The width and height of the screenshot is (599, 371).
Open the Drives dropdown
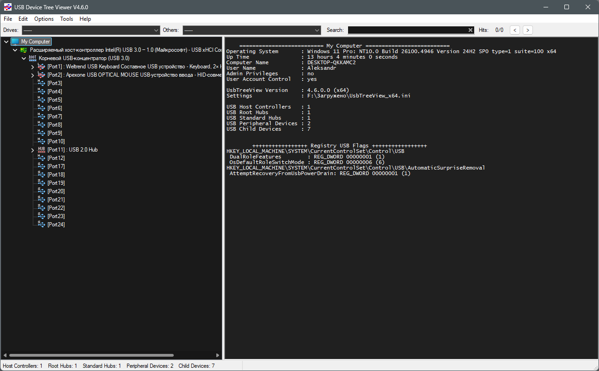(91, 30)
